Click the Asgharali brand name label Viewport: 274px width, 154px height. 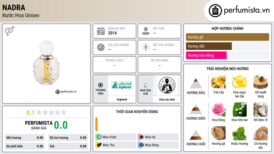(x=122, y=99)
